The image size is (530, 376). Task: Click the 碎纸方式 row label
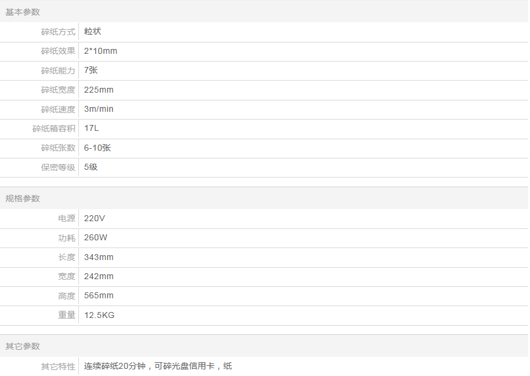[58, 32]
